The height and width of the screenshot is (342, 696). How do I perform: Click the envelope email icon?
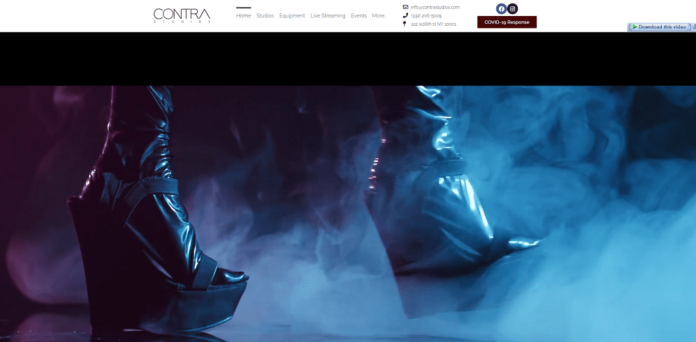(405, 7)
